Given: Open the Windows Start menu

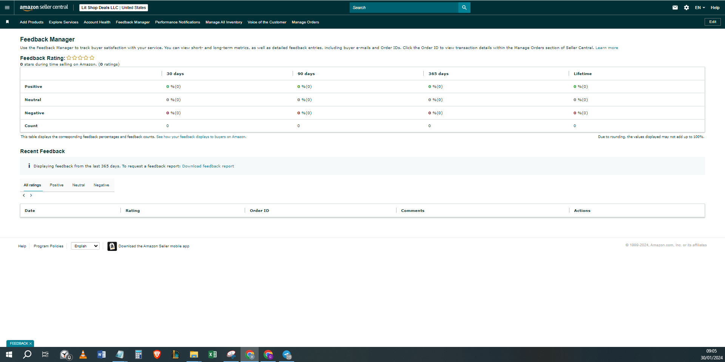Looking at the screenshot, I should pos(9,354).
